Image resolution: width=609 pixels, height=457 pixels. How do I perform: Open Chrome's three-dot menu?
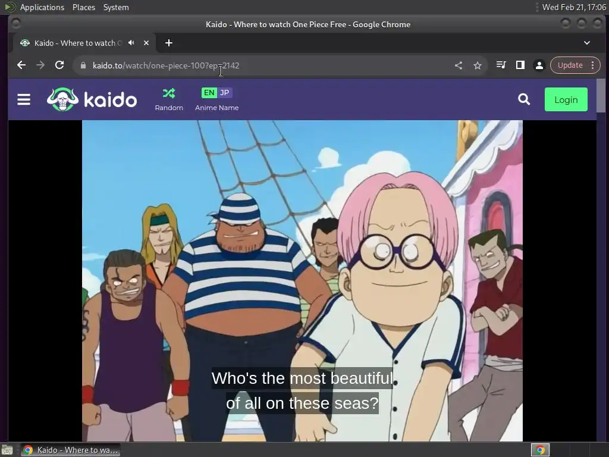(593, 65)
